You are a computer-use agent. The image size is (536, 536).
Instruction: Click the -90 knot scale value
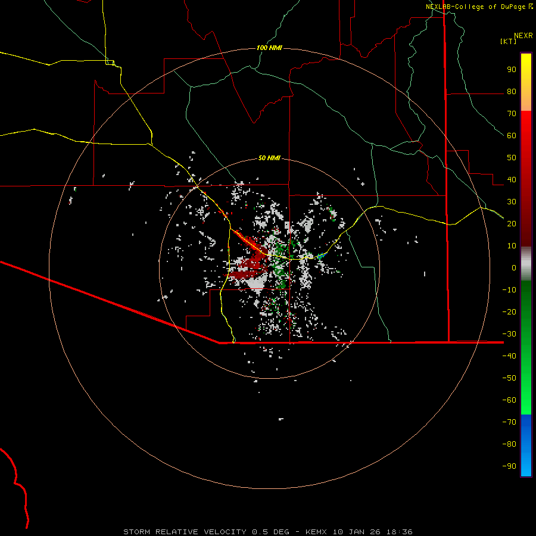[x=509, y=466]
